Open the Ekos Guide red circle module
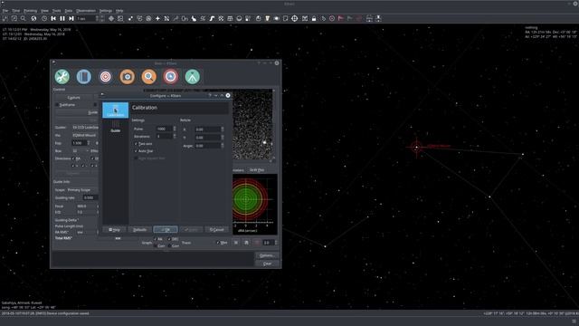The image size is (579, 326). click(x=171, y=76)
